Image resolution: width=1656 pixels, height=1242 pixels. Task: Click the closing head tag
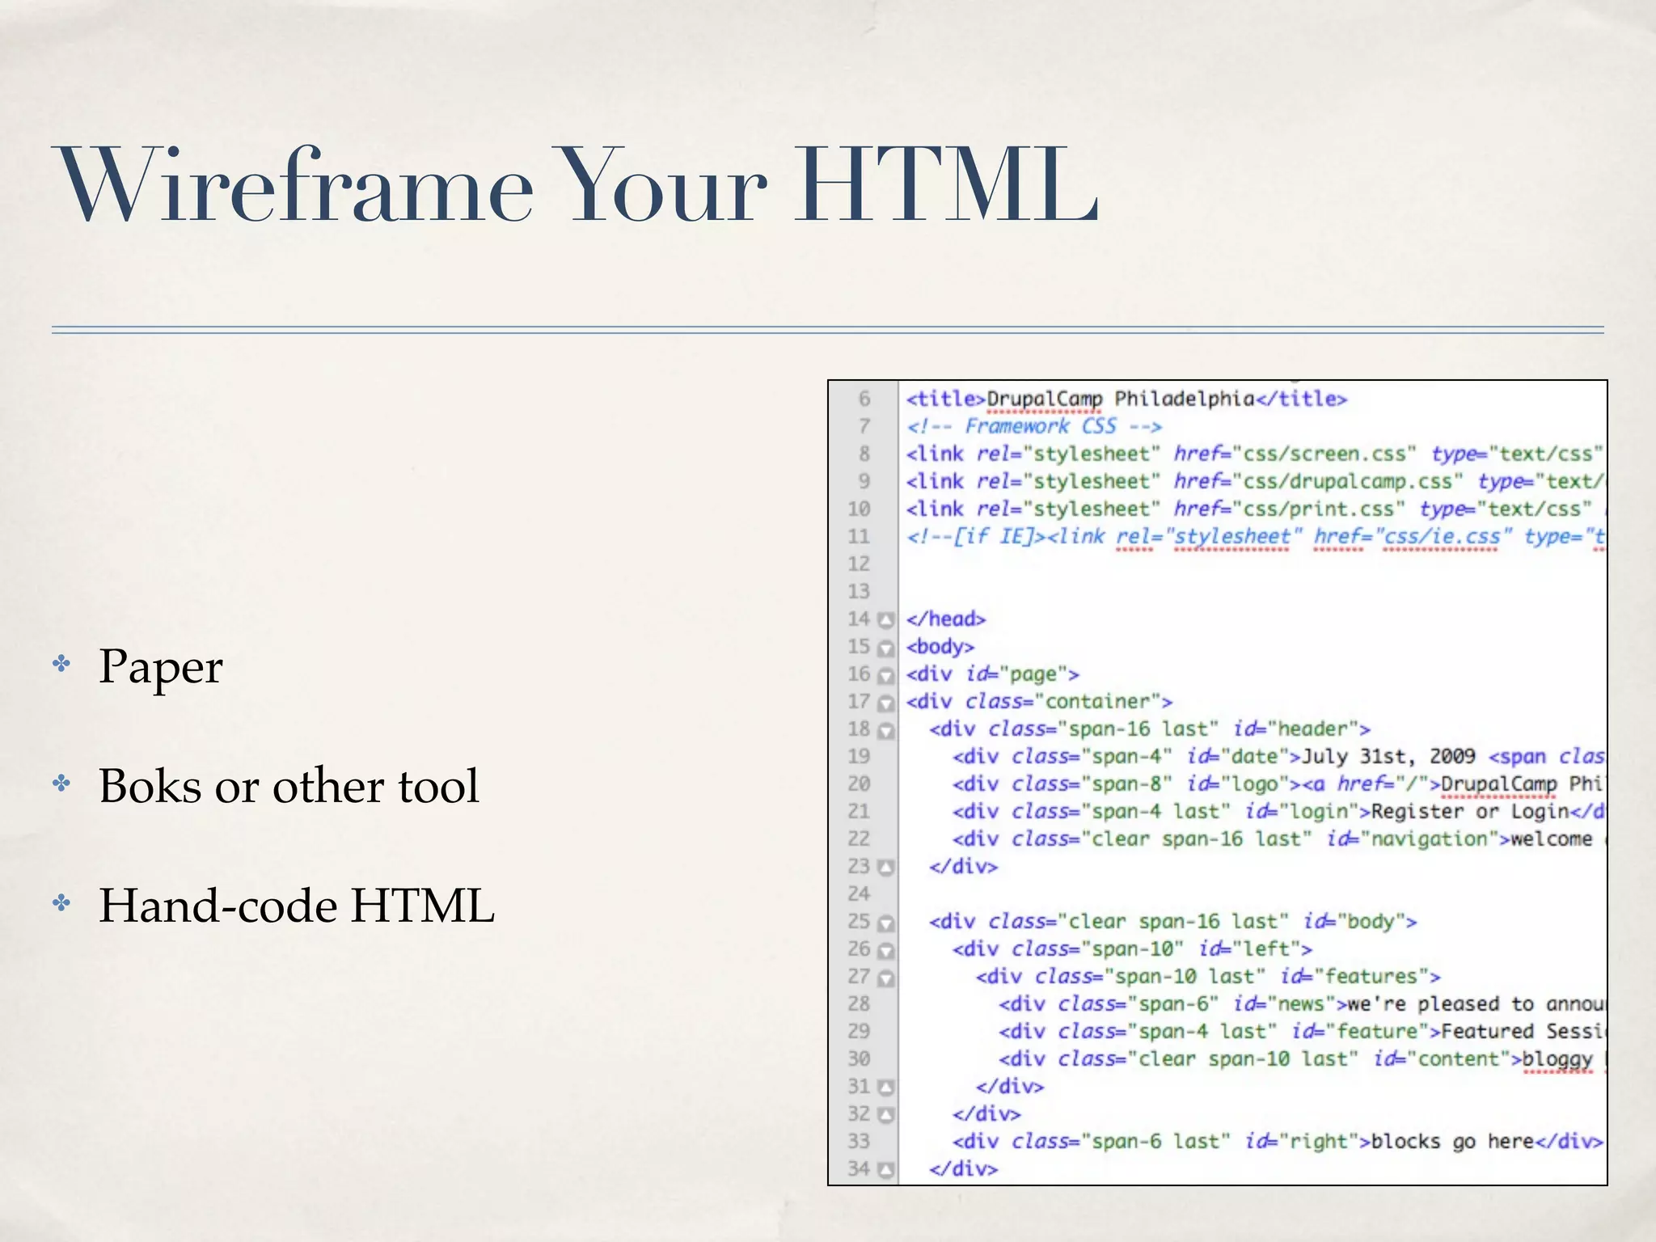pos(946,619)
